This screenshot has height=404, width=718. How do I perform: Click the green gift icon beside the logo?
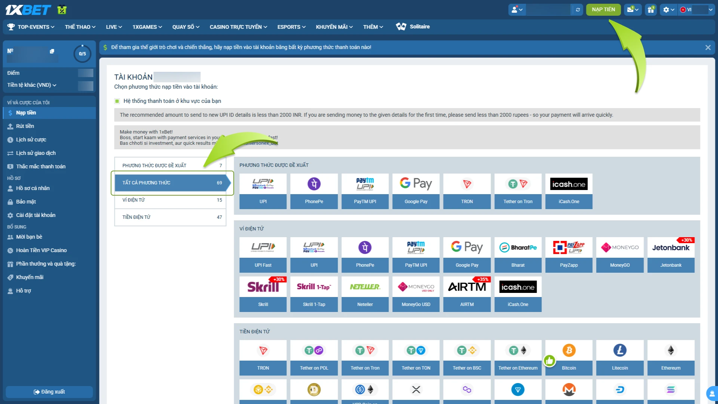[62, 10]
